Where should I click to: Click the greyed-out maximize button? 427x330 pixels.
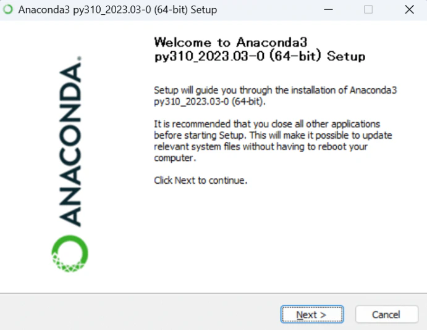tap(368, 9)
